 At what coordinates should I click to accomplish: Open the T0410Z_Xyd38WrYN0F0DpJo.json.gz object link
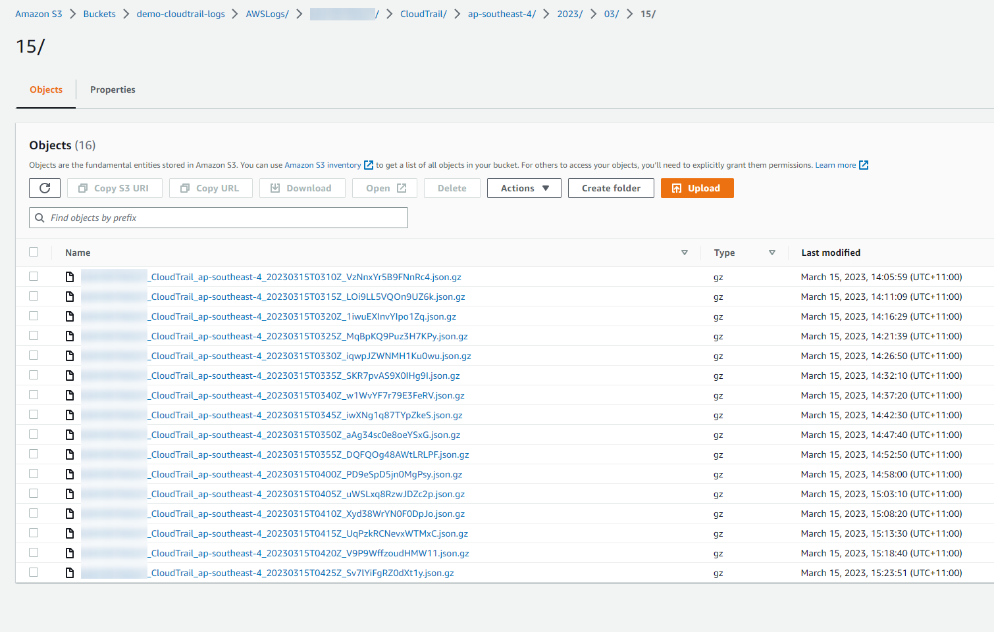pos(307,514)
